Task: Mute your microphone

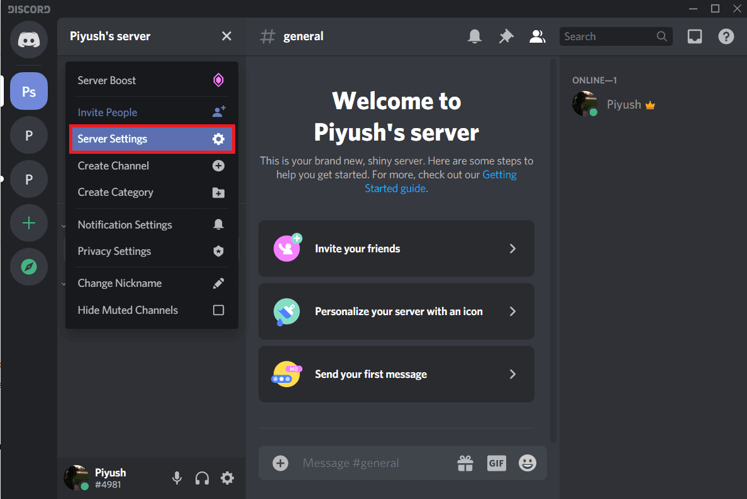Action: coord(177,478)
